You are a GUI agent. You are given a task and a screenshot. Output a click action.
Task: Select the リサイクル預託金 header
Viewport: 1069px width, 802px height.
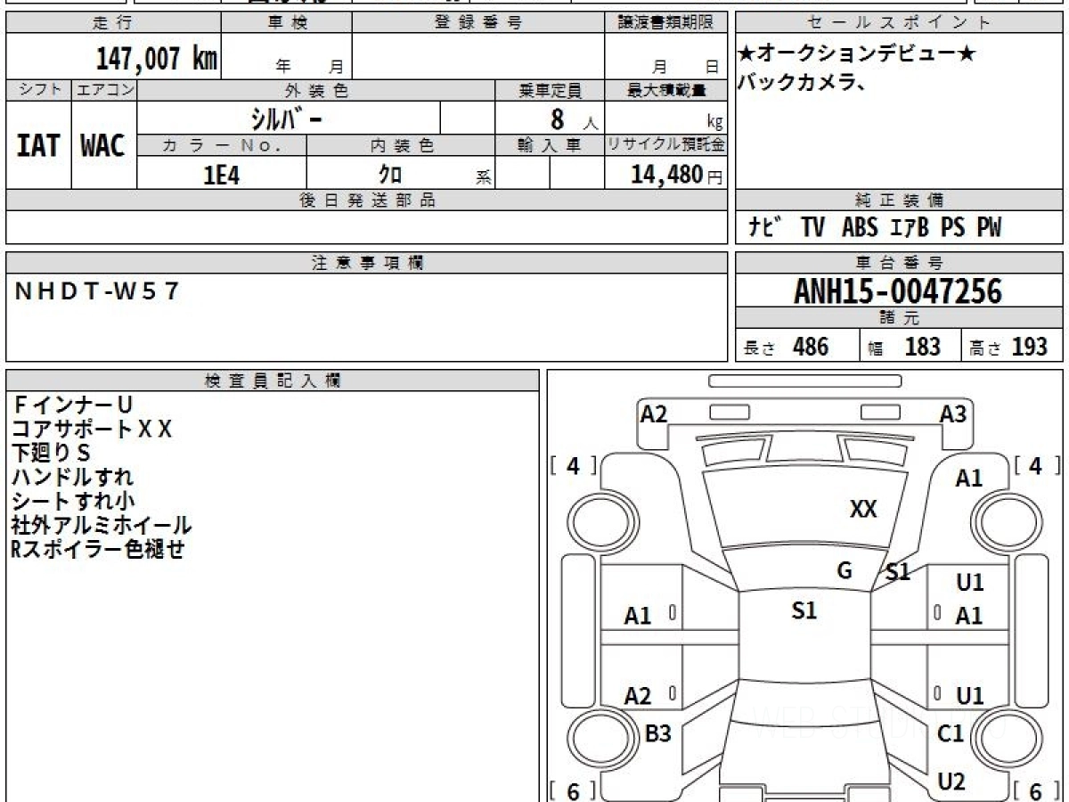pyautogui.click(x=665, y=145)
